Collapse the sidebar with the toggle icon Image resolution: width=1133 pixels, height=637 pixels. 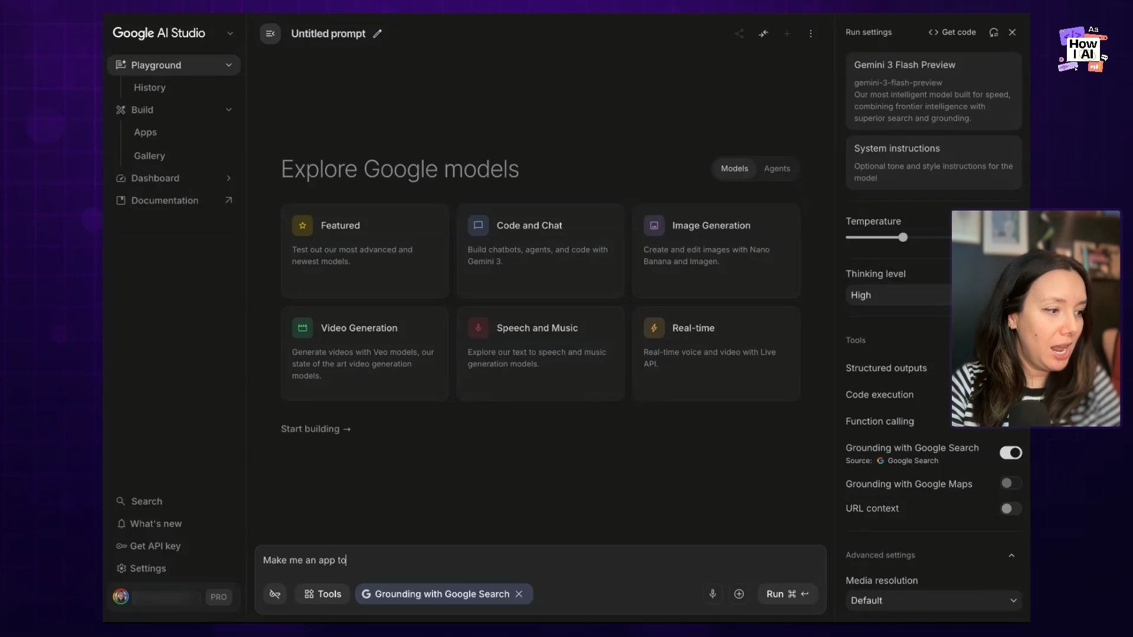(270, 34)
